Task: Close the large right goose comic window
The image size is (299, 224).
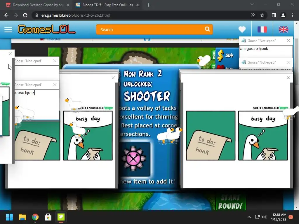Action: pyautogui.click(x=288, y=78)
